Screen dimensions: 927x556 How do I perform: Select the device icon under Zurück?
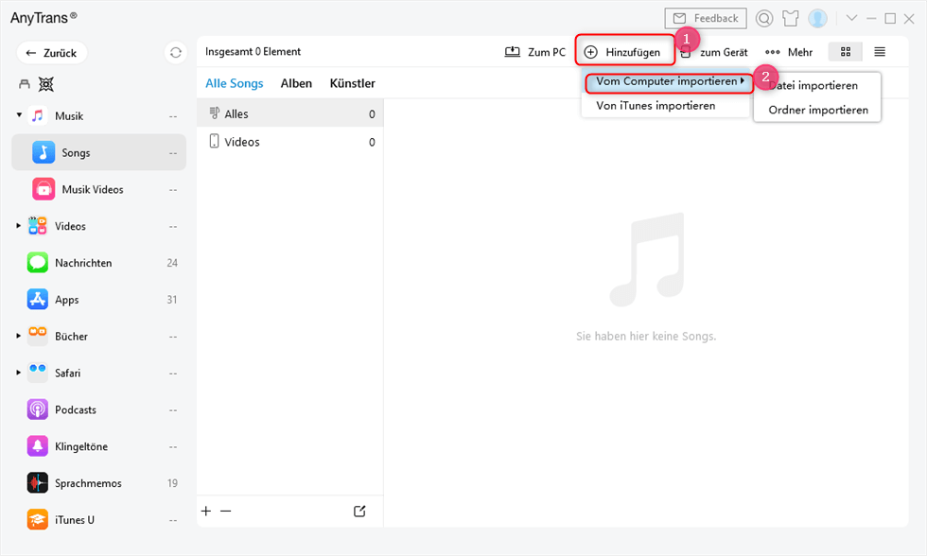coord(25,84)
